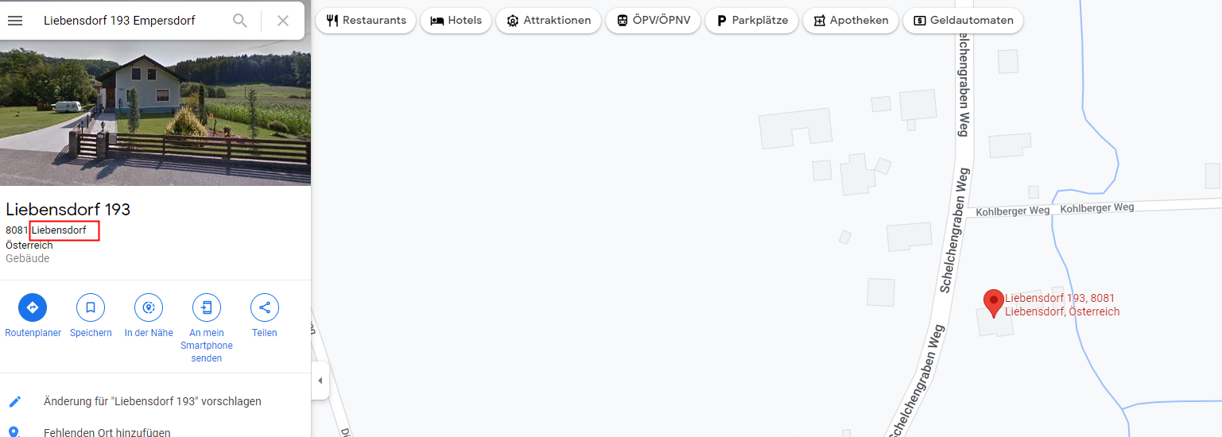The image size is (1222, 437).
Task: Show Geldautomaten on the map
Action: pyautogui.click(x=963, y=21)
